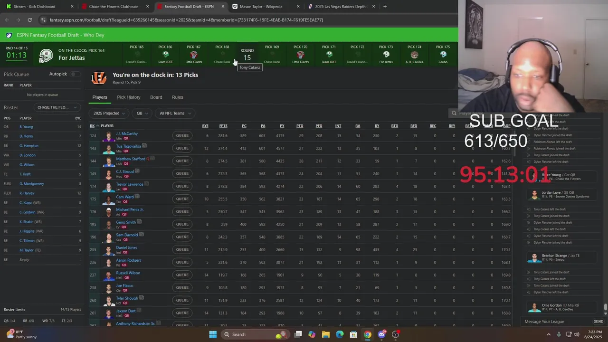Screen dimensions: 608x342
Task: Click Sam Darnold's news note icon
Action: [142, 234]
